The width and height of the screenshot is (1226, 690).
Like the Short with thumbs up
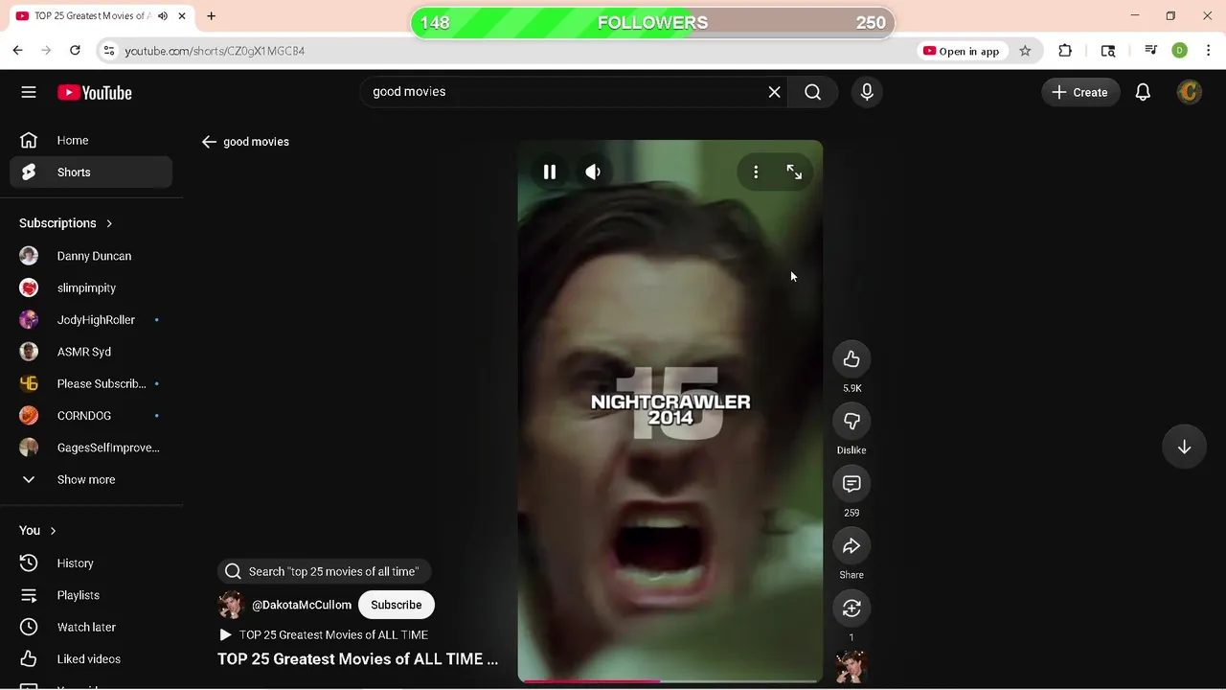[x=851, y=359]
